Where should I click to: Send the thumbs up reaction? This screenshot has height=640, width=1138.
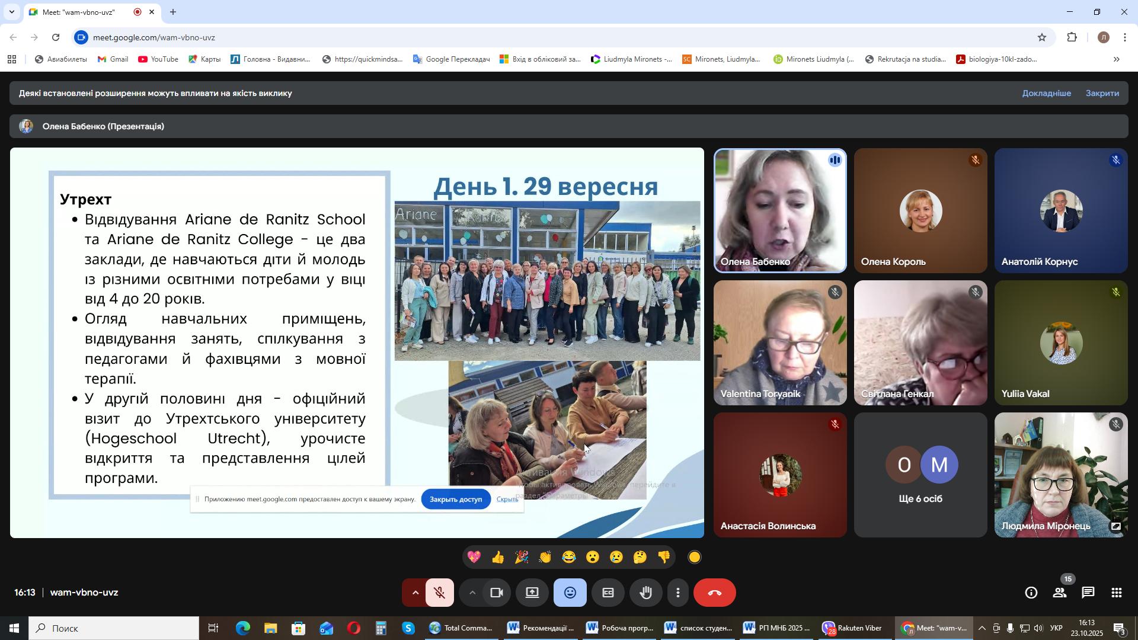[498, 558]
